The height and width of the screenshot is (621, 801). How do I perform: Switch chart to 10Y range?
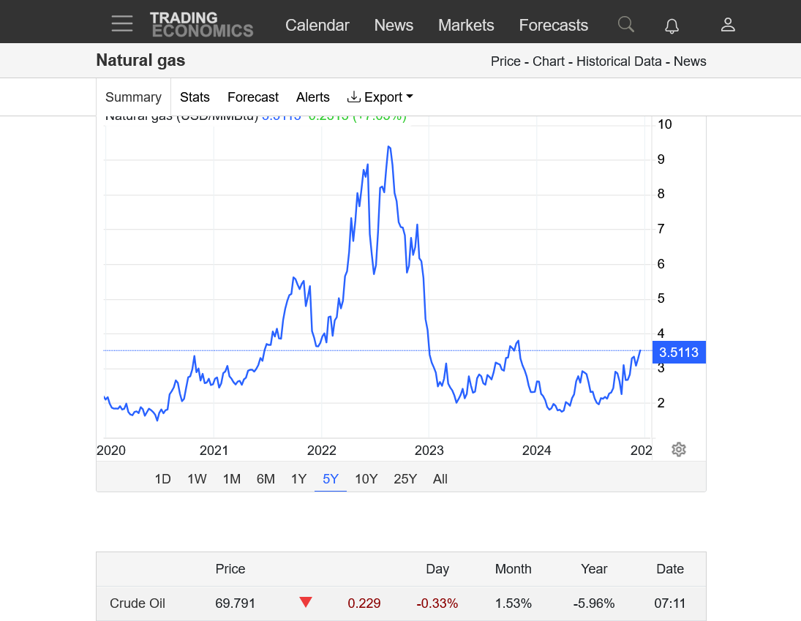(366, 479)
